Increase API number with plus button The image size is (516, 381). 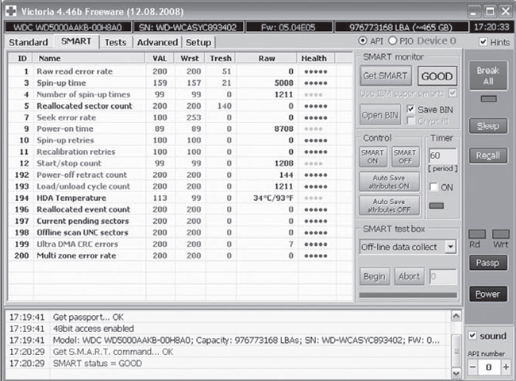tap(505, 368)
